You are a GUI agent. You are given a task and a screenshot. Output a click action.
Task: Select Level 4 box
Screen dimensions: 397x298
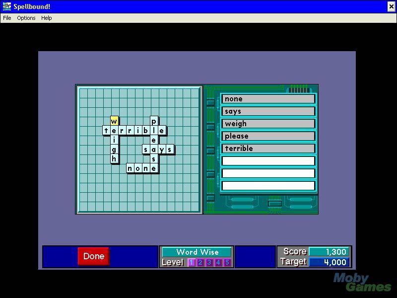coord(218,262)
